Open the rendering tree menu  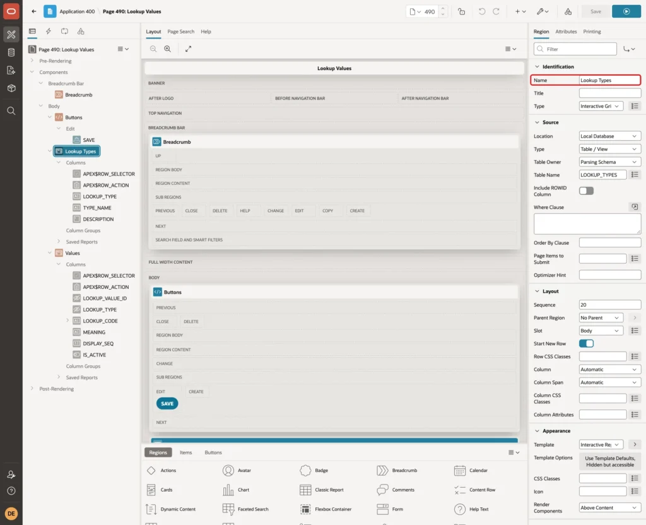(x=123, y=49)
